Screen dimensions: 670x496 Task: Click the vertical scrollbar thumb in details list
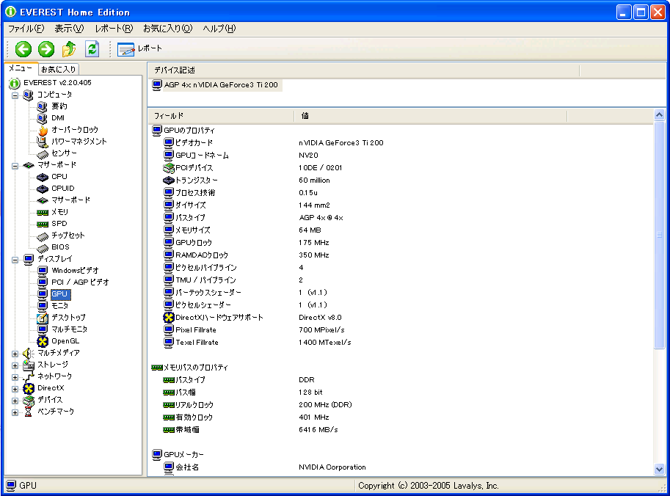click(x=659, y=235)
